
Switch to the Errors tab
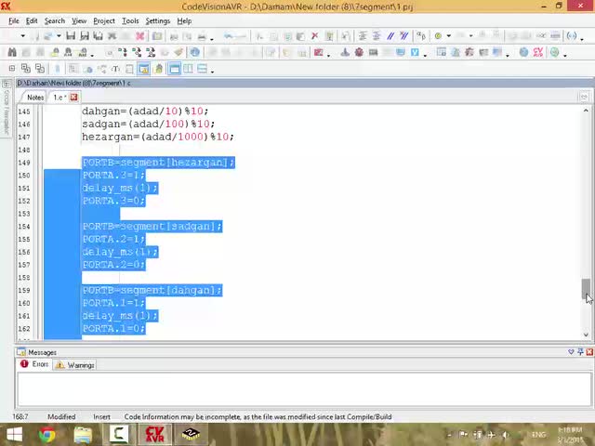coord(35,364)
